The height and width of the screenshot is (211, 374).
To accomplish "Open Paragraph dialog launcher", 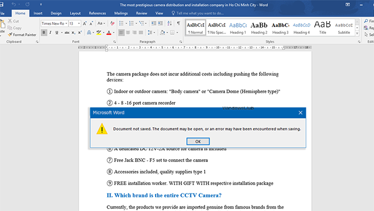I will [180, 41].
